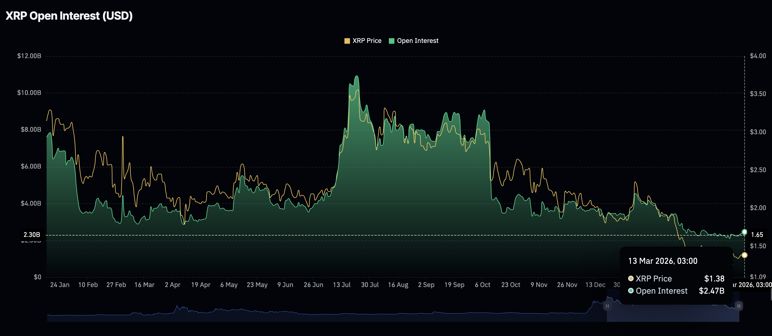This screenshot has height=336, width=772.
Task: Click the yellow XRP Price data point marker
Action: 744,255
